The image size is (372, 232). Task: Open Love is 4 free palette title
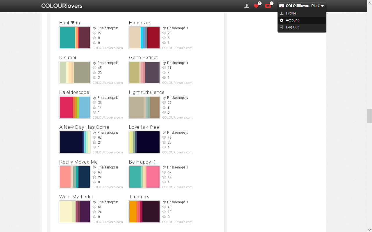(x=144, y=127)
